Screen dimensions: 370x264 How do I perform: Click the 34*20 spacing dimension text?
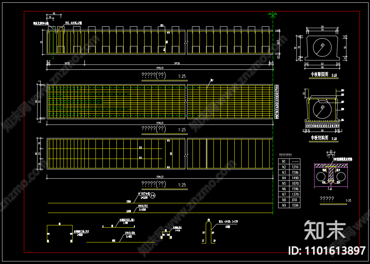[x=177, y=63]
